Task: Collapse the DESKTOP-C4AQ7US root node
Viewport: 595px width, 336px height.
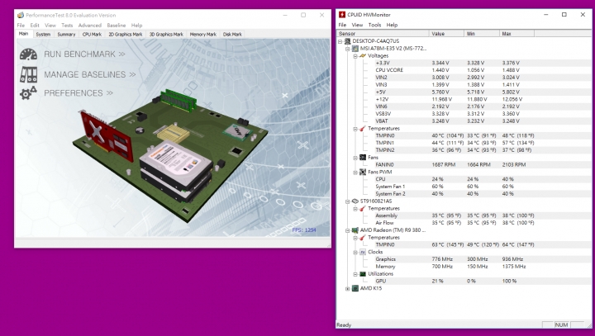Action: [x=340, y=41]
